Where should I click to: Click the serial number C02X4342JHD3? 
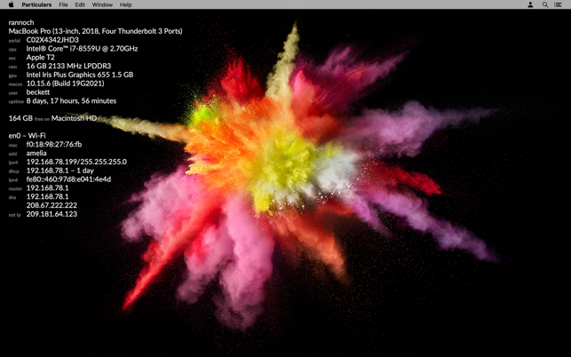[x=52, y=40]
